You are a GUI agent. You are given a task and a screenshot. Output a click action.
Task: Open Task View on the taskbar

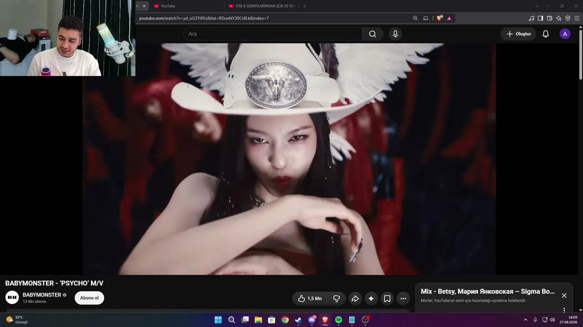[x=245, y=320]
